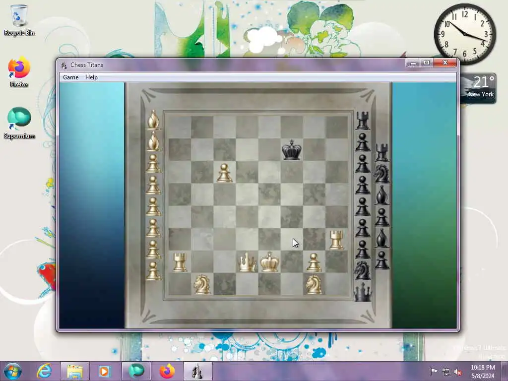Select the white pawn next to the white king
This screenshot has width=508, height=381.
314,262
